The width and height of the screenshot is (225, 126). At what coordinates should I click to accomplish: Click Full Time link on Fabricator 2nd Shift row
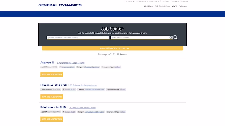(123, 89)
